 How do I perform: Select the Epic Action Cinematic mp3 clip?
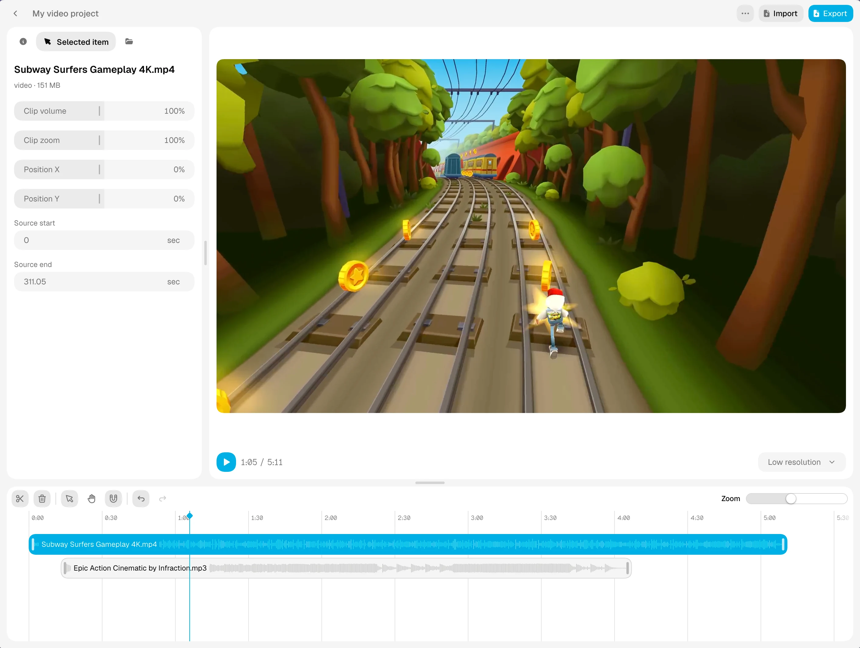(x=346, y=568)
